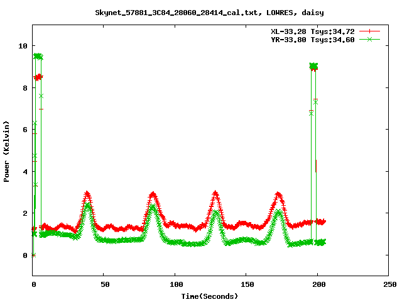Select the YR-33.80 Tsys:34.60 legend entry
The height and width of the screenshot is (302, 402).
[313, 40]
